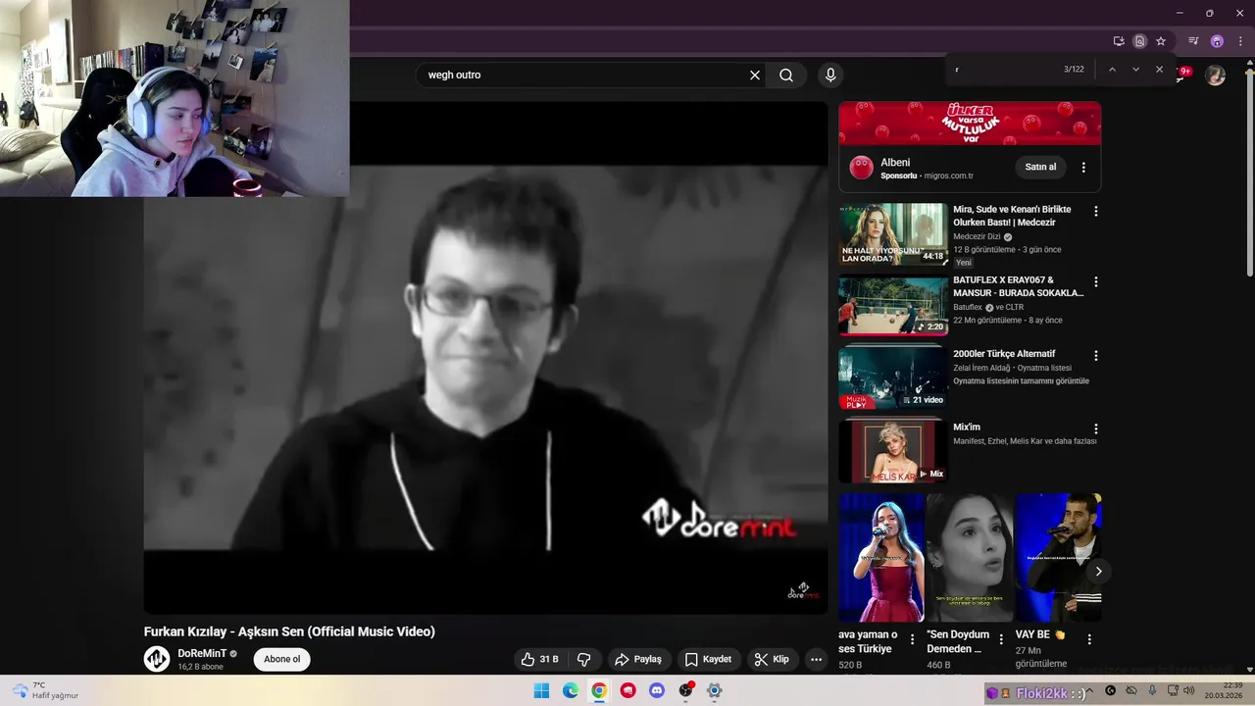Open the Melis Kar Mix thumbnail
The width and height of the screenshot is (1255, 706).
893,451
